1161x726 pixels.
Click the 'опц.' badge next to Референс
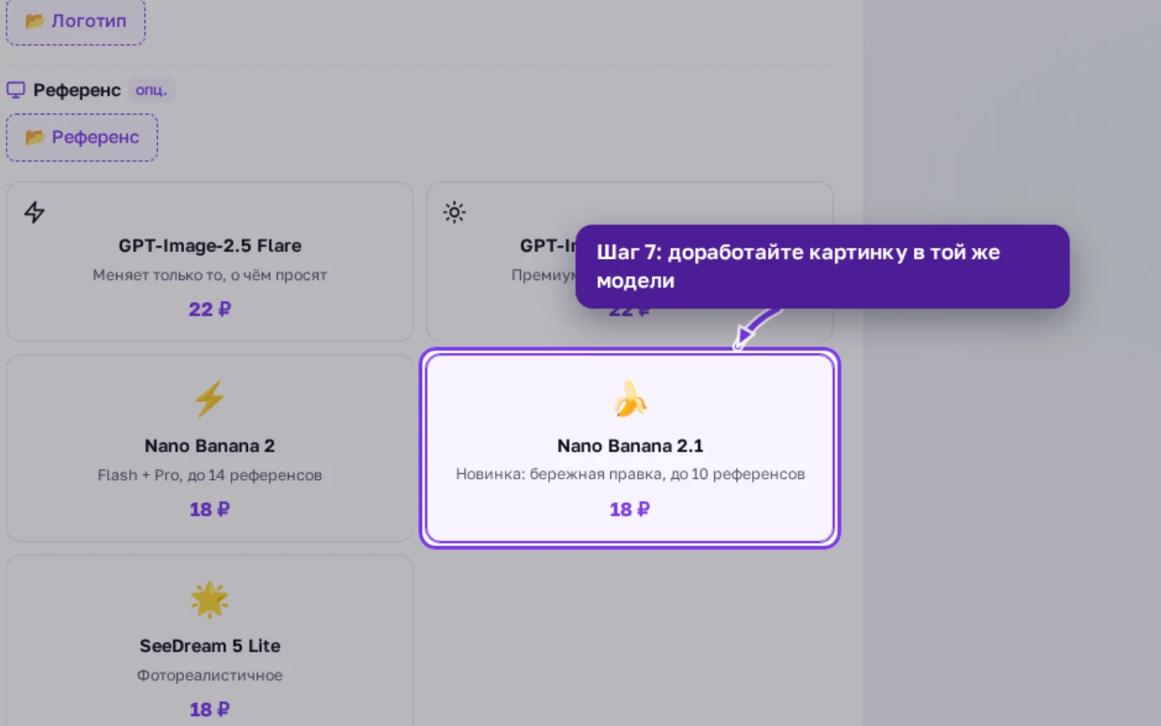pyautogui.click(x=152, y=90)
